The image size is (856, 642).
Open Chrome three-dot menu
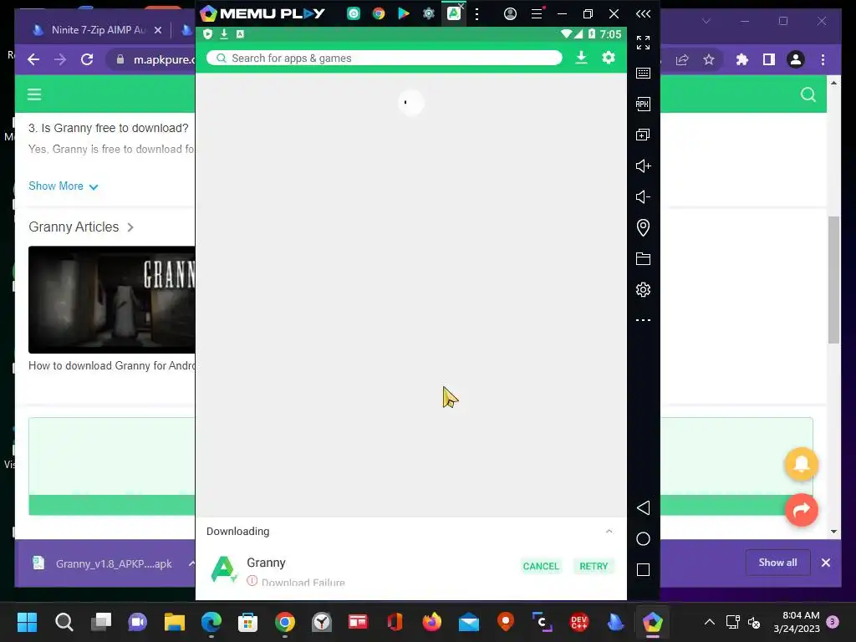[823, 59]
